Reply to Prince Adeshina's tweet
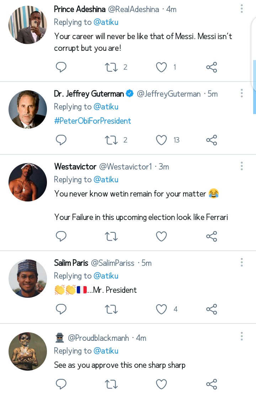The image size is (256, 398). tap(62, 67)
